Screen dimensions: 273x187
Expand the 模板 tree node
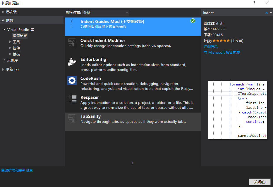(x=10, y=54)
